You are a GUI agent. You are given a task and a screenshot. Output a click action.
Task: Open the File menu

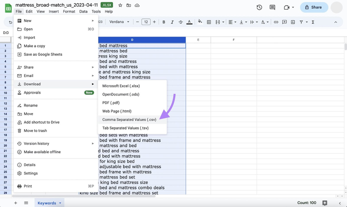[19, 12]
